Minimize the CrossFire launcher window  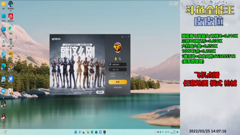coord(126,37)
